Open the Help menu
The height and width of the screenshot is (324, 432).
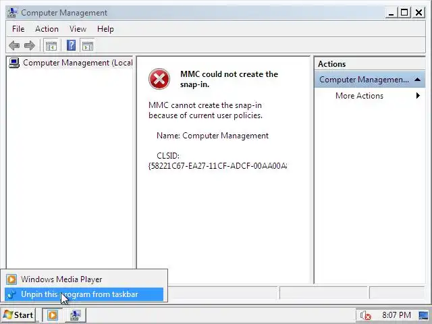click(x=105, y=29)
